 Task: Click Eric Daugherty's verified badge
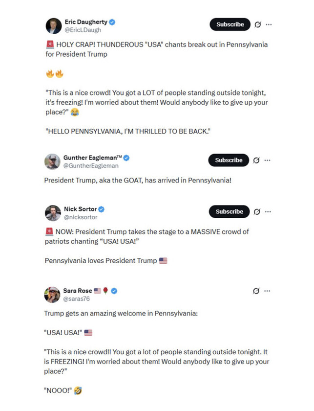112,23
